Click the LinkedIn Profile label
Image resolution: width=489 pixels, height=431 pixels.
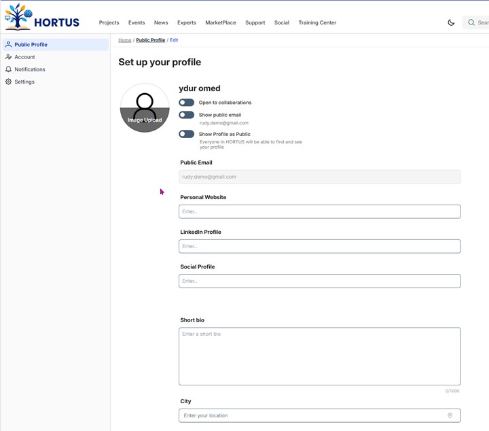[200, 232]
